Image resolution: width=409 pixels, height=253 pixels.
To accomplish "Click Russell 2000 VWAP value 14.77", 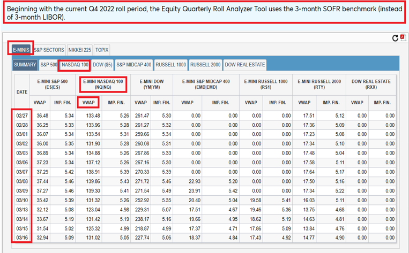I will pos(309,237).
